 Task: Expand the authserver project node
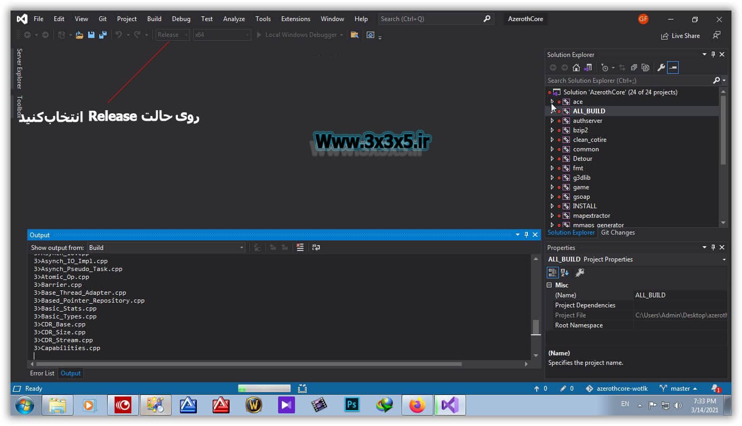pos(553,121)
